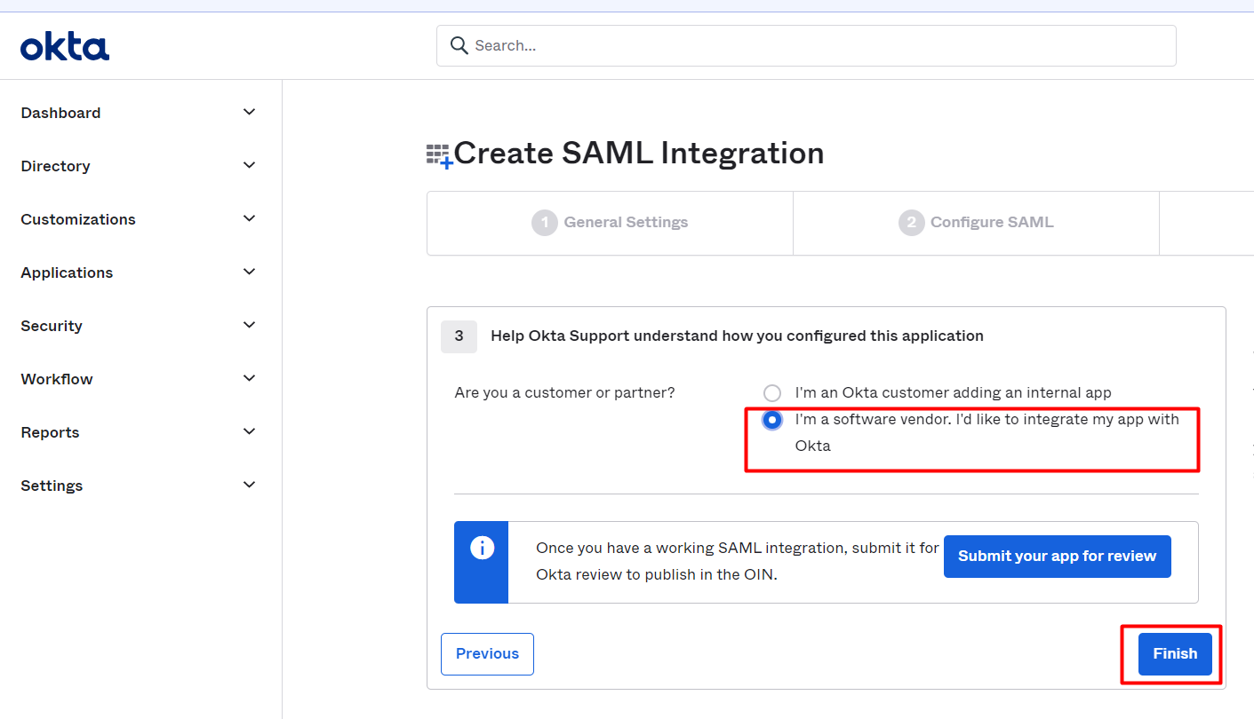This screenshot has width=1254, height=719.
Task: Open the Customizations sidebar menu
Action: pyautogui.click(x=78, y=219)
